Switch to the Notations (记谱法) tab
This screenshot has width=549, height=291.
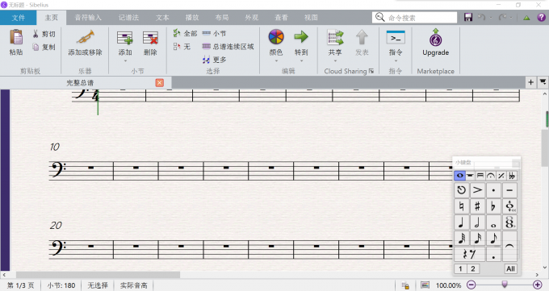tap(128, 18)
